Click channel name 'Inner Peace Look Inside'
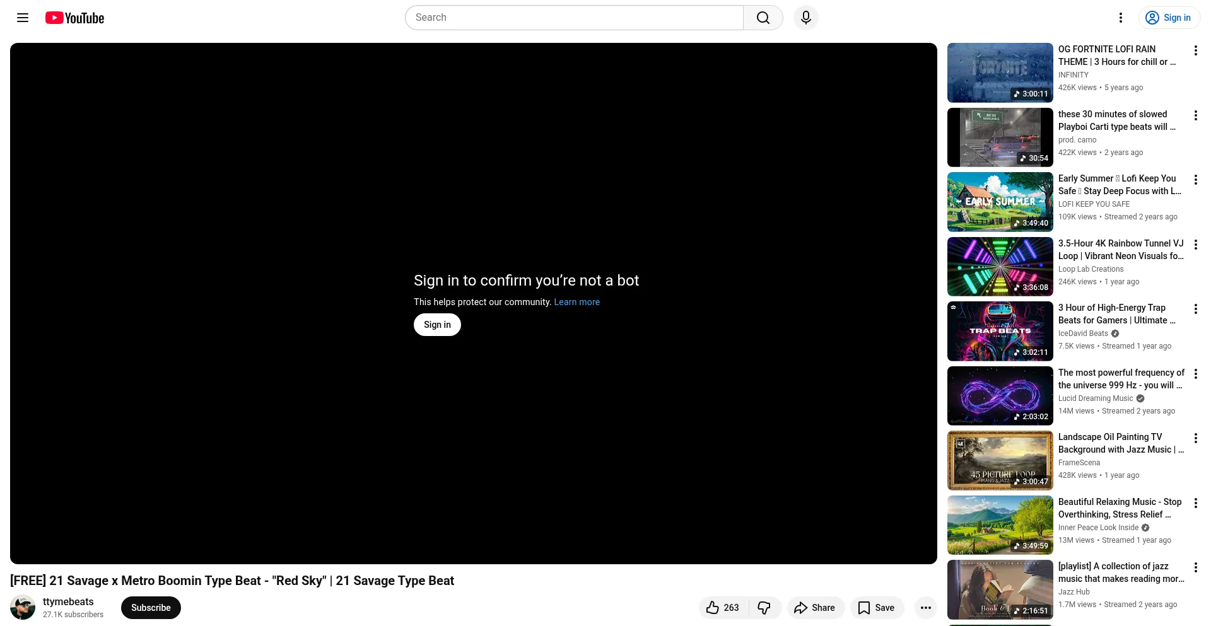This screenshot has height=626, width=1211. pyautogui.click(x=1098, y=528)
